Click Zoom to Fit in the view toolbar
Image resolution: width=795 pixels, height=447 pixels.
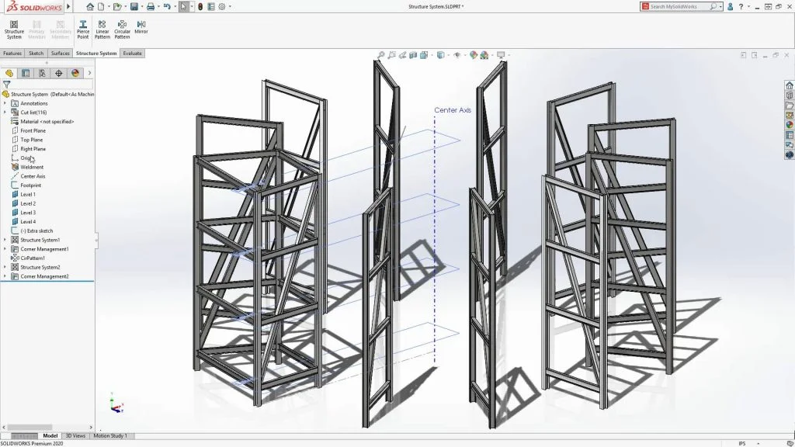click(x=381, y=55)
